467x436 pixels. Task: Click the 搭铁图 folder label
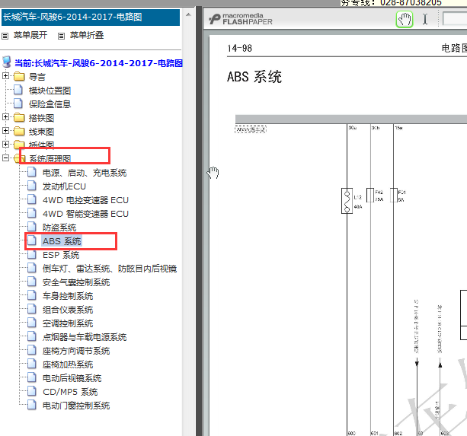[41, 118]
